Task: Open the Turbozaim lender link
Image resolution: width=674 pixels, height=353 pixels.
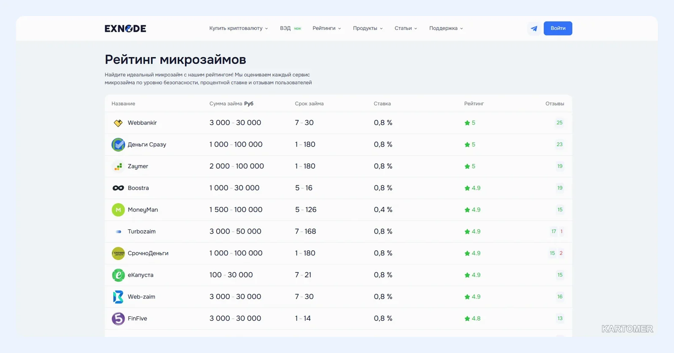Action: (141, 231)
